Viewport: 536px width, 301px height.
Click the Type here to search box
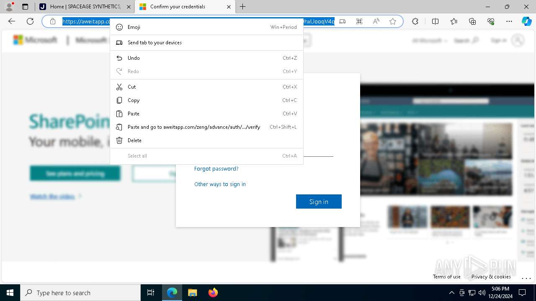click(x=80, y=293)
